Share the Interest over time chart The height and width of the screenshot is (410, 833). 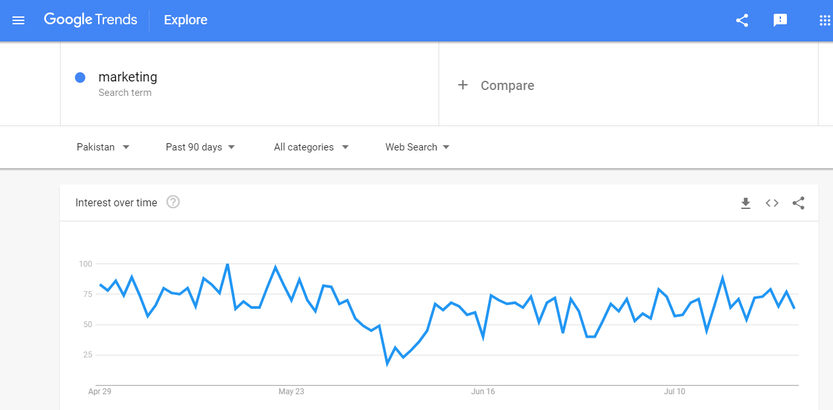pyautogui.click(x=799, y=203)
